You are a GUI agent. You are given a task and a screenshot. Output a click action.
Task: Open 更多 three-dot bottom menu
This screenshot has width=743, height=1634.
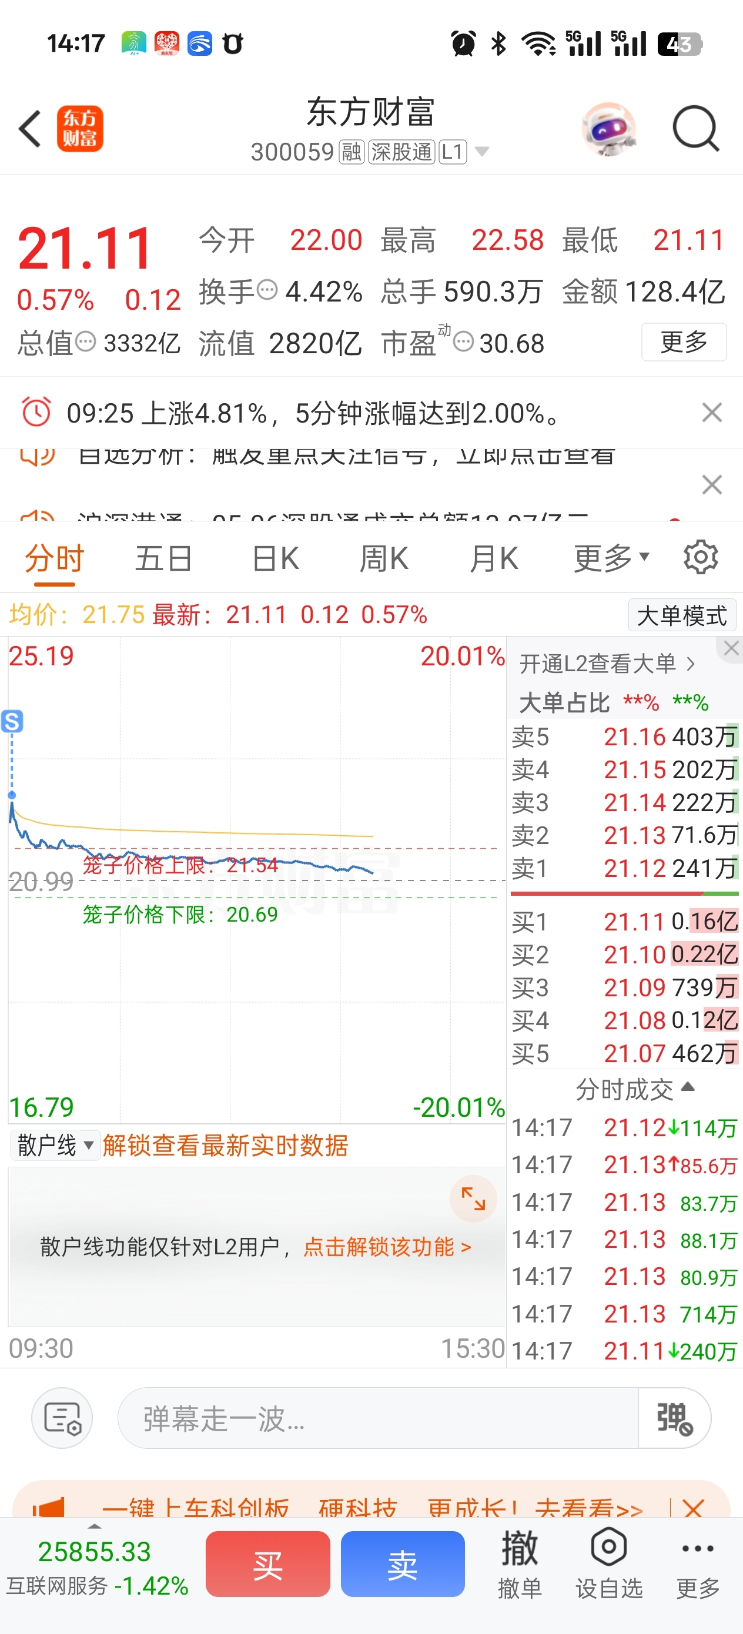coord(698,1563)
